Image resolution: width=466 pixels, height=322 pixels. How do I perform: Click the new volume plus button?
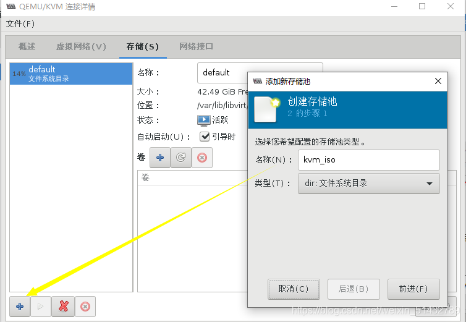point(160,158)
